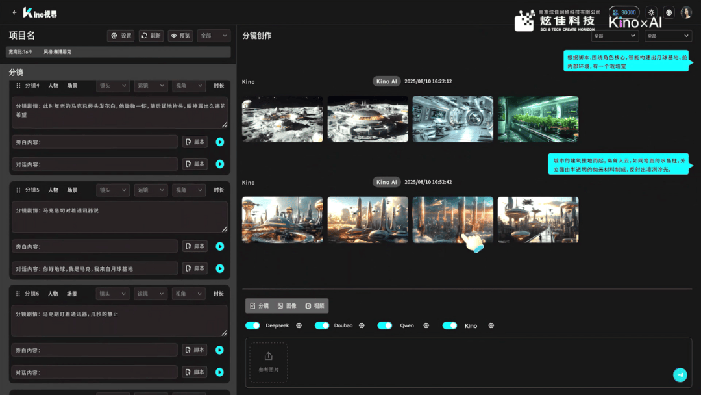The height and width of the screenshot is (395, 701).
Task: Turn off the Qwen model switch
Action: click(385, 325)
